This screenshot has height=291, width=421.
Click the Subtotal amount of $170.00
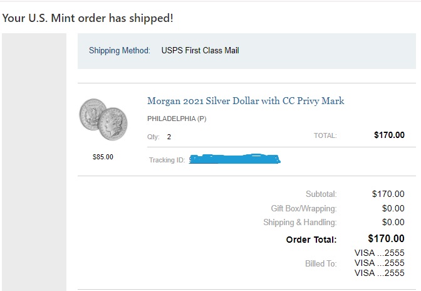pos(388,194)
